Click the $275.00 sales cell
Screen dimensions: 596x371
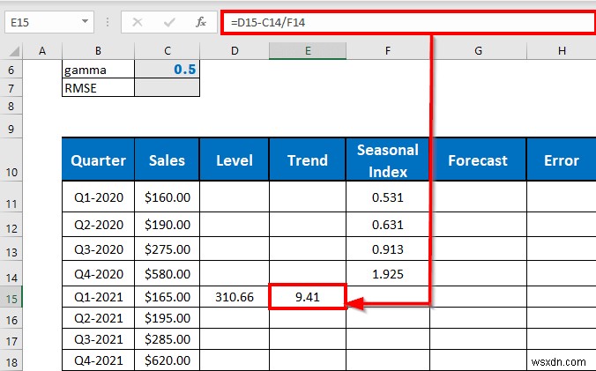pos(168,249)
